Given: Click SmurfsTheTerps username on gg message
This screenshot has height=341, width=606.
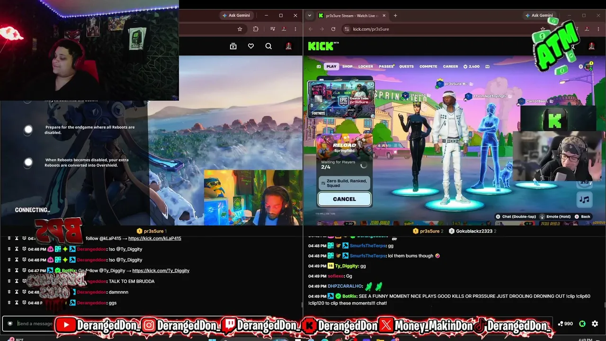Looking at the screenshot, I should click(367, 246).
